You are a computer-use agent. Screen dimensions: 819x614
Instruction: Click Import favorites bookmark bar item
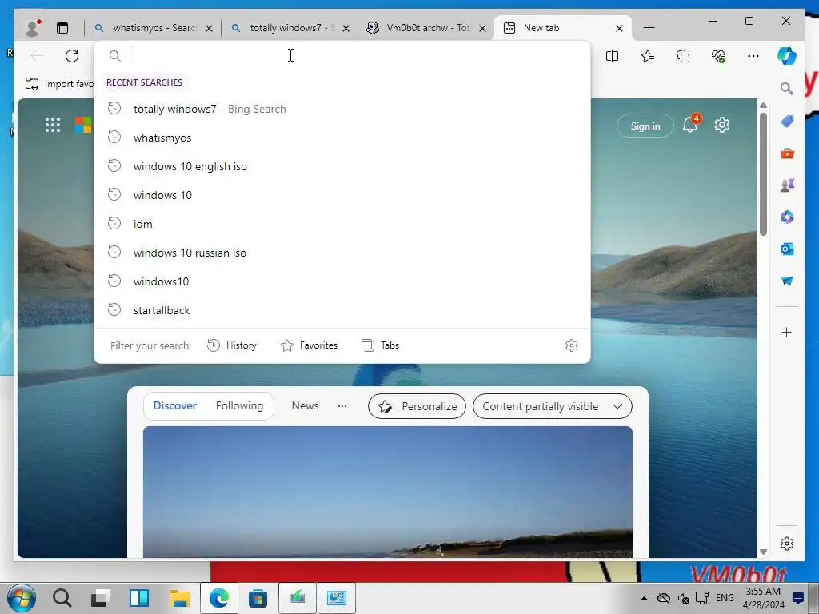pyautogui.click(x=59, y=83)
